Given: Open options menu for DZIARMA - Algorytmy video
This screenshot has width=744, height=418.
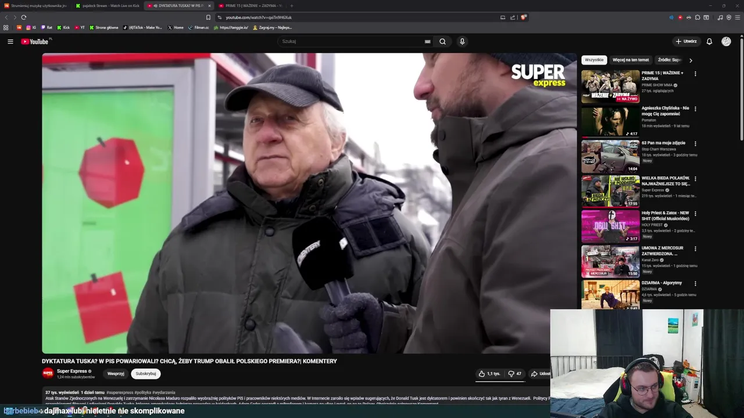Looking at the screenshot, I should click(x=695, y=283).
